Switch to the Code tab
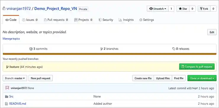 tap(11, 20)
